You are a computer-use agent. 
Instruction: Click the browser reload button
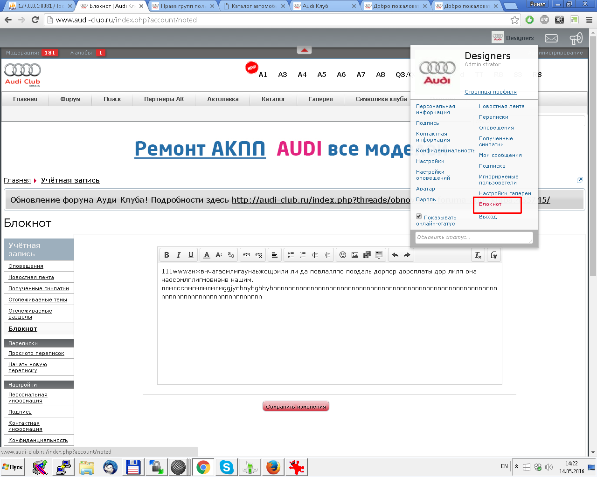coord(35,20)
